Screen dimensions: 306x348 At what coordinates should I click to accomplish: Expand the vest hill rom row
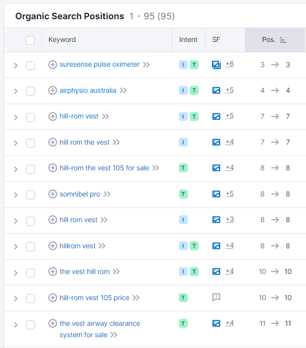[16, 272]
